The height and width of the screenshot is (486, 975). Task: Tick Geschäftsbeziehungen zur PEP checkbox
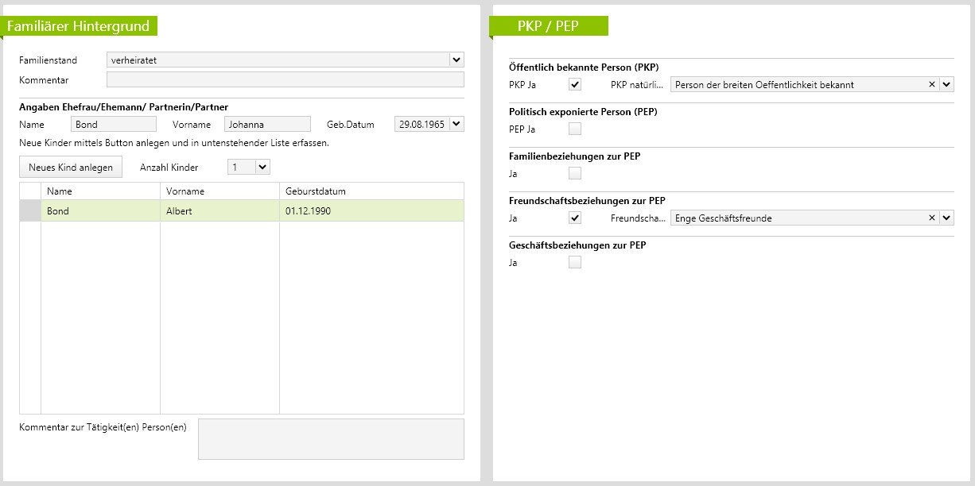coord(575,262)
